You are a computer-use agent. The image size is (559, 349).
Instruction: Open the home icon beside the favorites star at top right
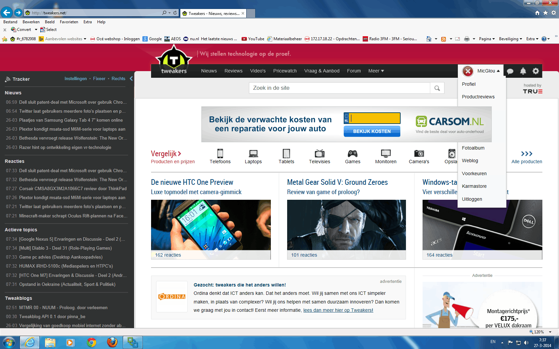point(537,13)
